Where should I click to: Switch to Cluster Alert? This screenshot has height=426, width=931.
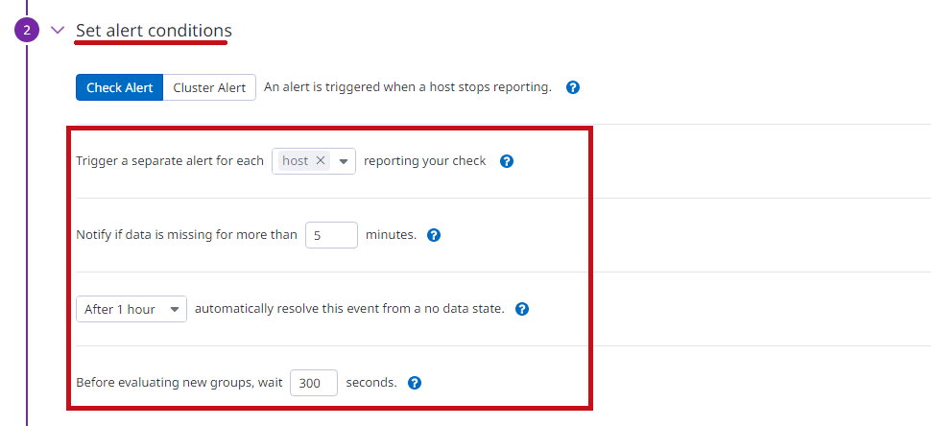209,87
